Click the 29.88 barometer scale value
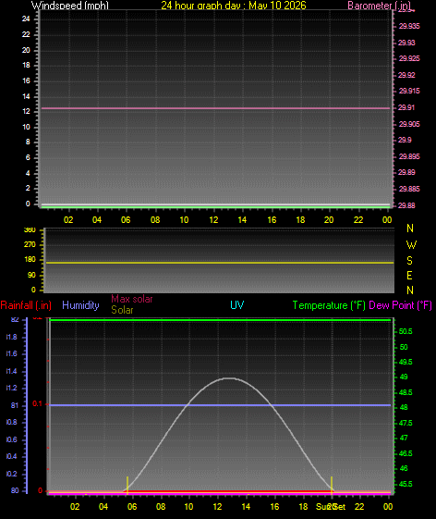 [x=406, y=205]
